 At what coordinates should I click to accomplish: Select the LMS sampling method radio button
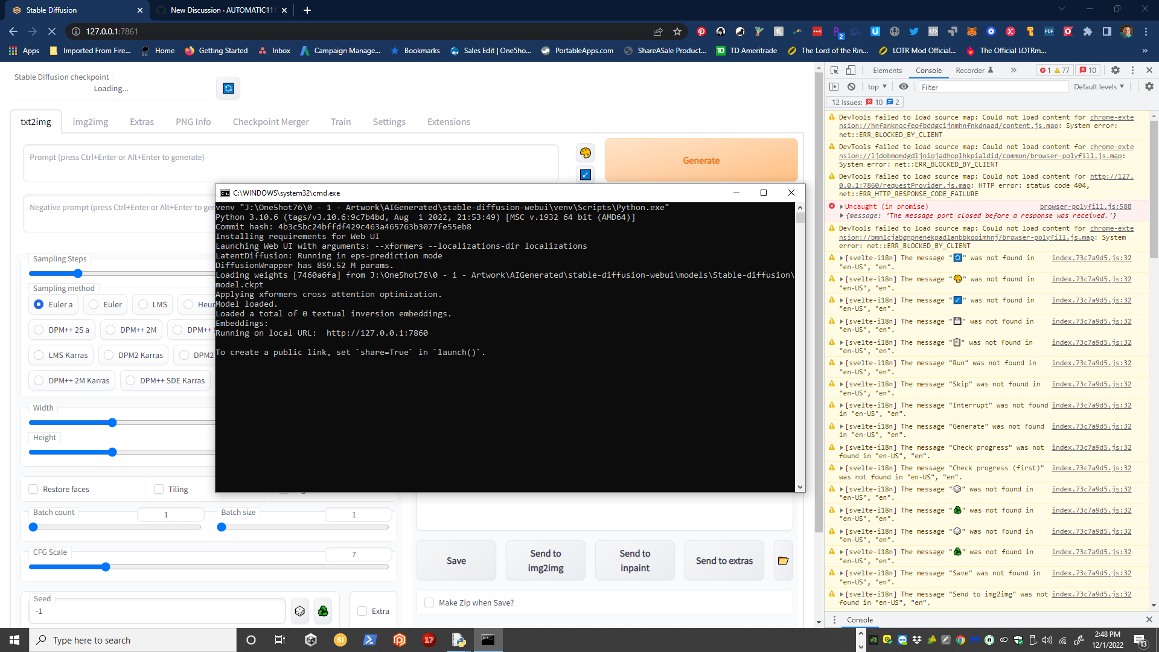point(142,304)
